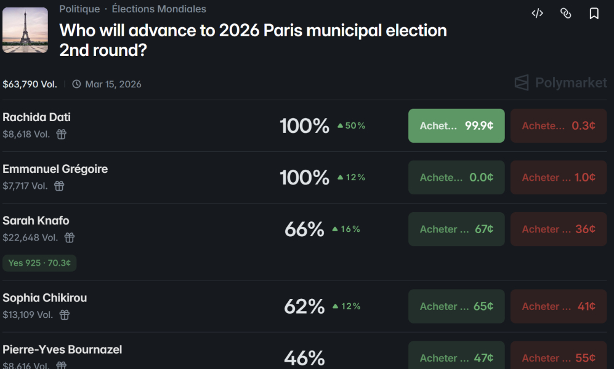614x369 pixels.
Task: Click the Eiffel Tower market thumbnail
Action: (25, 30)
